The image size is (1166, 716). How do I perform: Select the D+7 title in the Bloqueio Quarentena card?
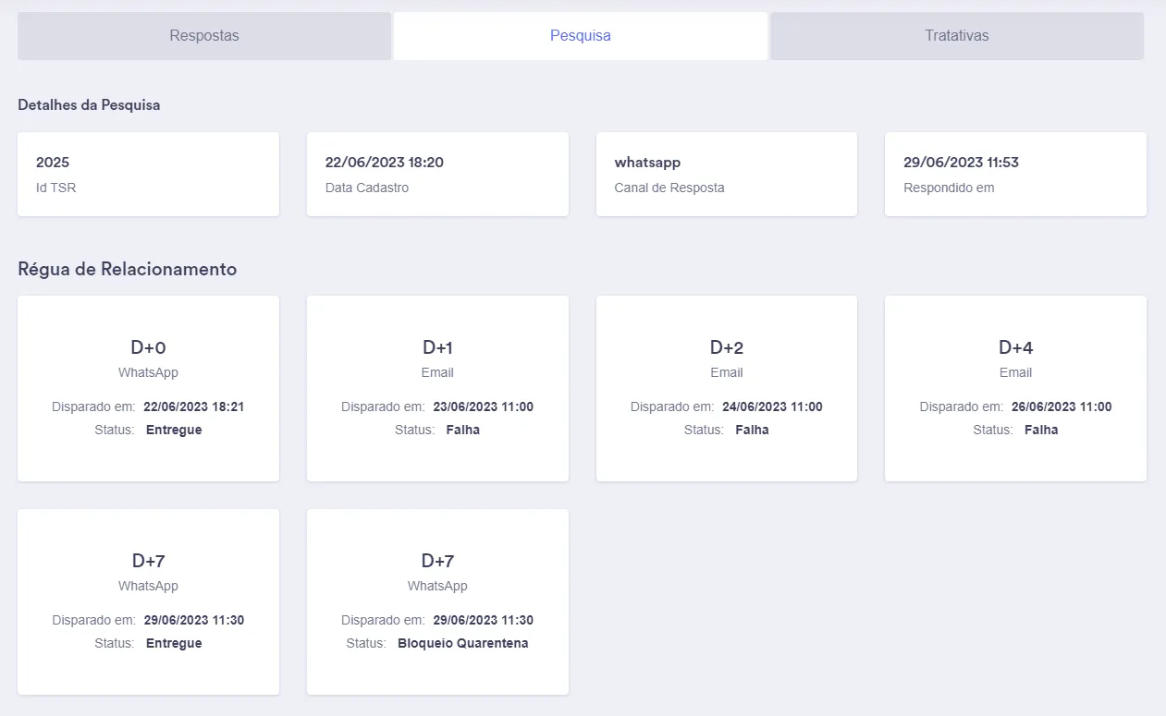437,561
